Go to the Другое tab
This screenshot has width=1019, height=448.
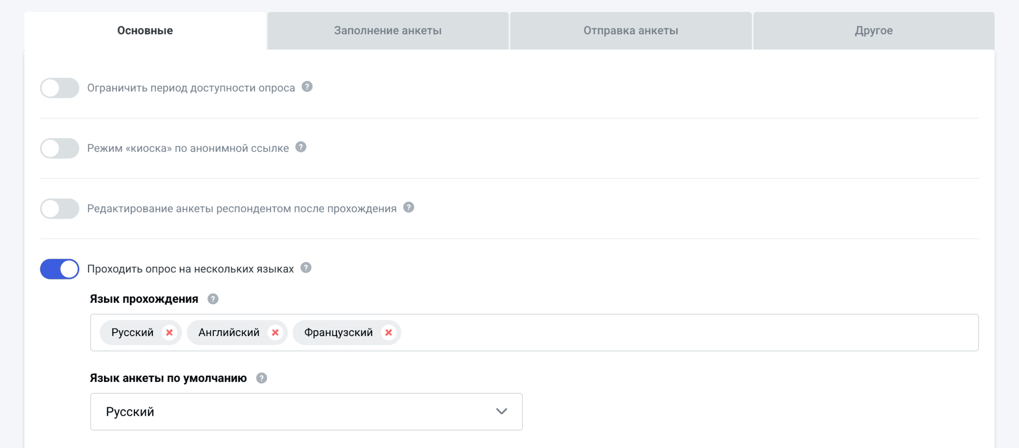click(874, 31)
